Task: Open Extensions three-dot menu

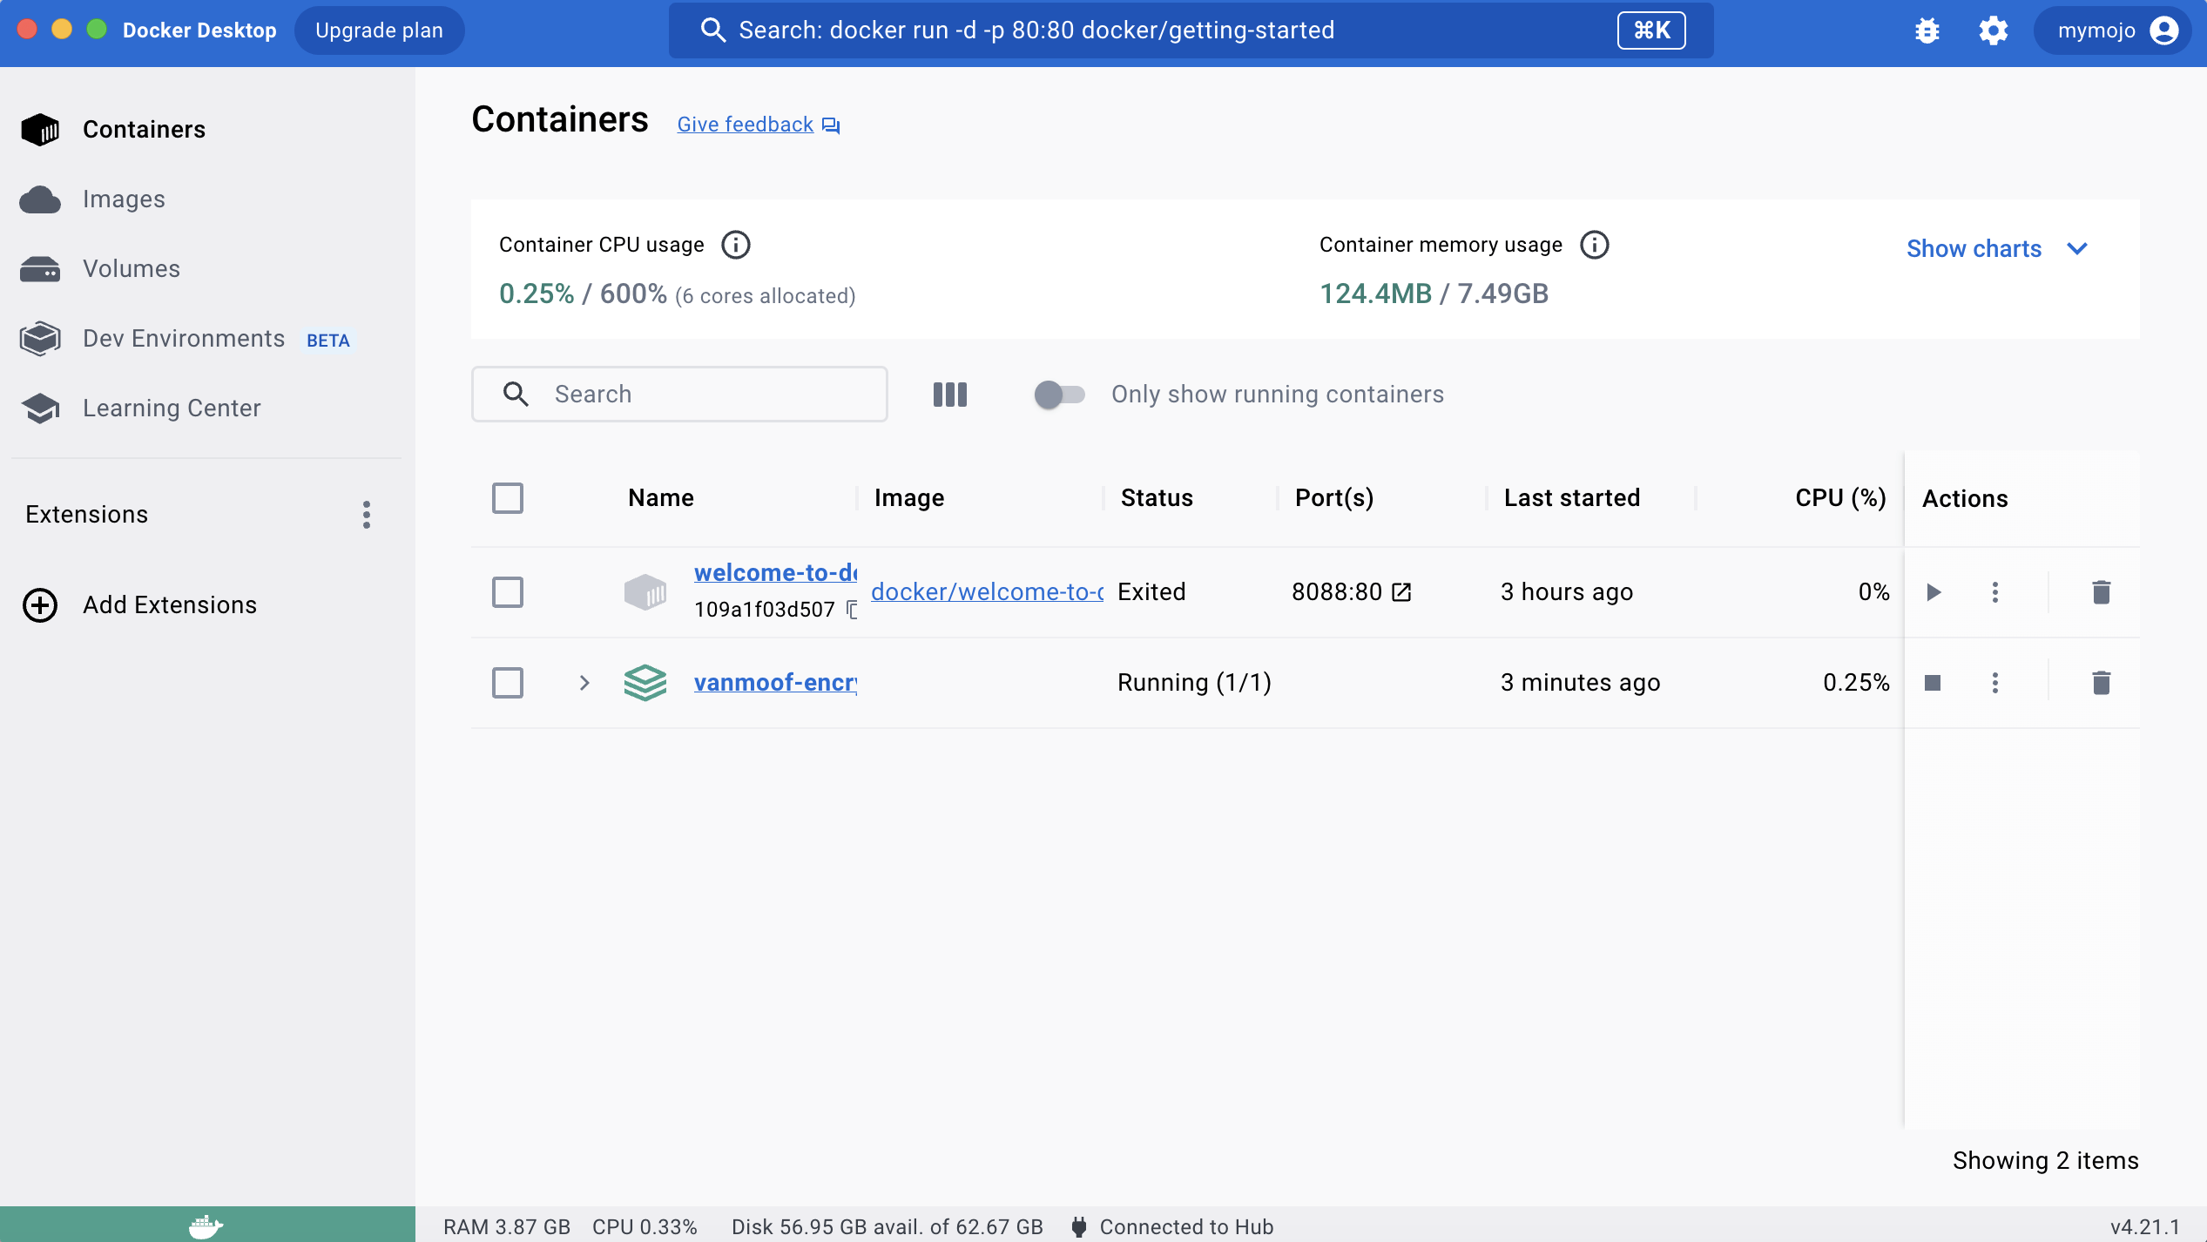Action: [367, 515]
